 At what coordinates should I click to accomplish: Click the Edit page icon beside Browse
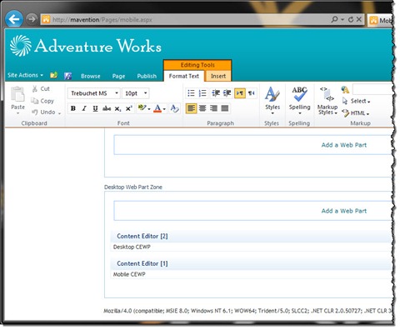click(x=67, y=76)
